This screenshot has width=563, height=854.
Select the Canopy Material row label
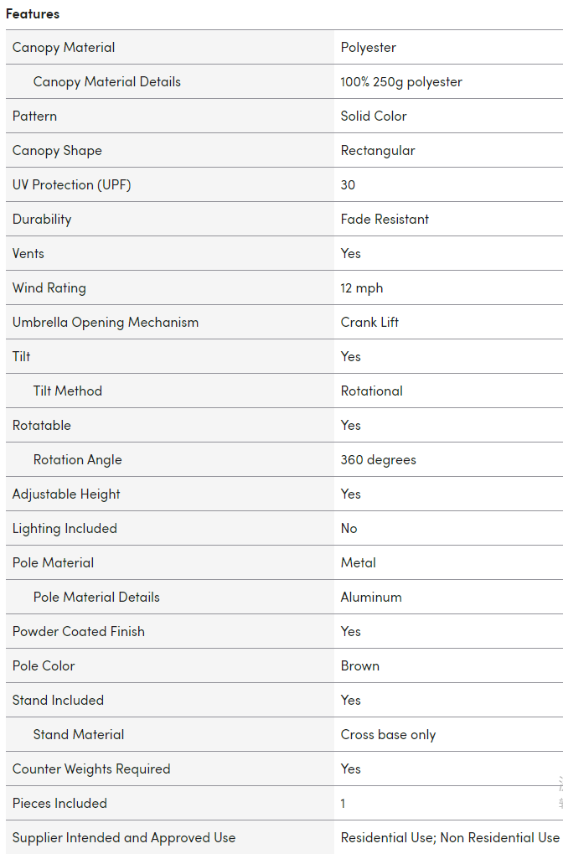point(64,48)
